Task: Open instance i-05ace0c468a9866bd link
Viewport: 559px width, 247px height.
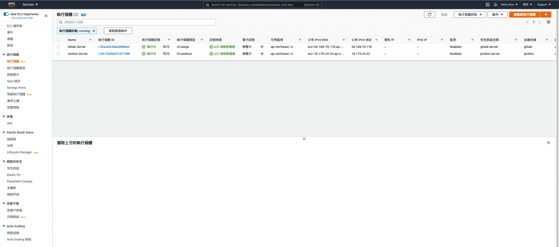Action: (x=114, y=47)
